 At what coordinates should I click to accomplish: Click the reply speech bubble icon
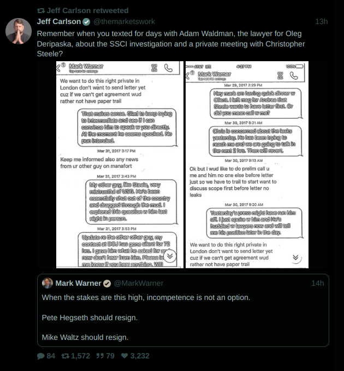pyautogui.click(x=40, y=356)
